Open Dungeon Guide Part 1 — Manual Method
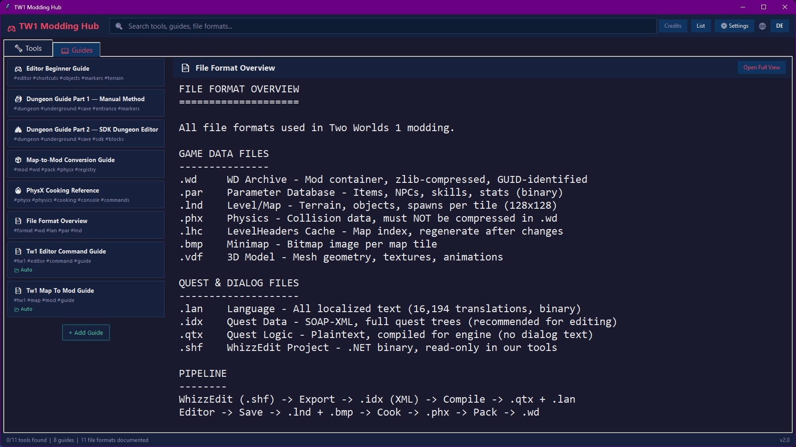 (86, 103)
